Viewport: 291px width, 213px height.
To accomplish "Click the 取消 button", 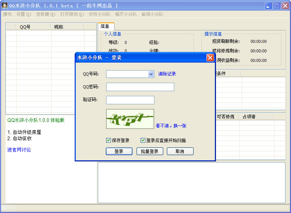I will (180, 151).
